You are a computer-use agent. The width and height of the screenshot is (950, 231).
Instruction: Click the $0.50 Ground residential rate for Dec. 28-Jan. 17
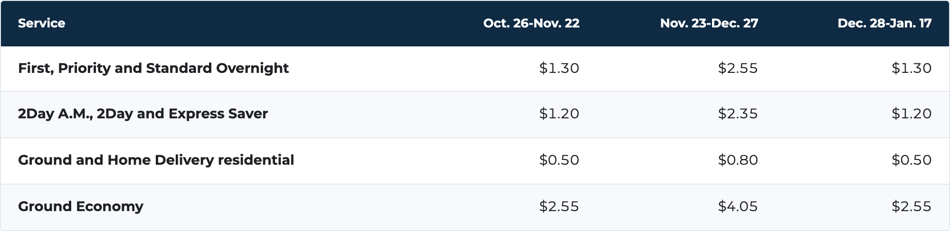[x=912, y=160]
